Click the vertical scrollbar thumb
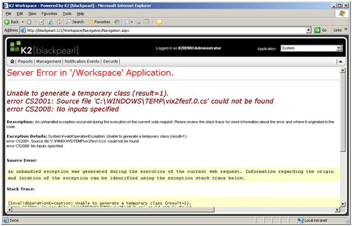The width and height of the screenshot is (352, 226). [343, 112]
